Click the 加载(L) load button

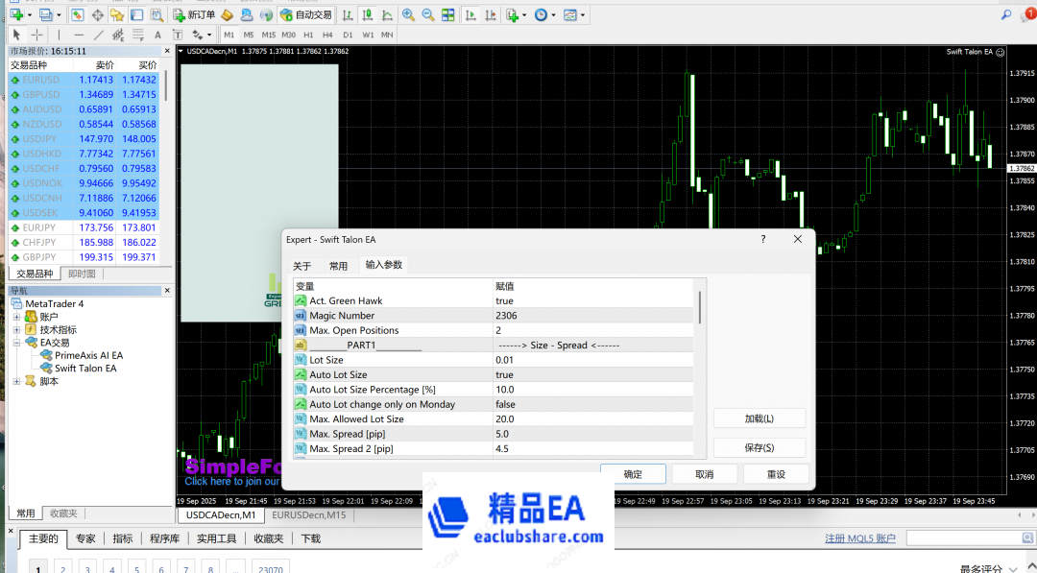point(759,418)
